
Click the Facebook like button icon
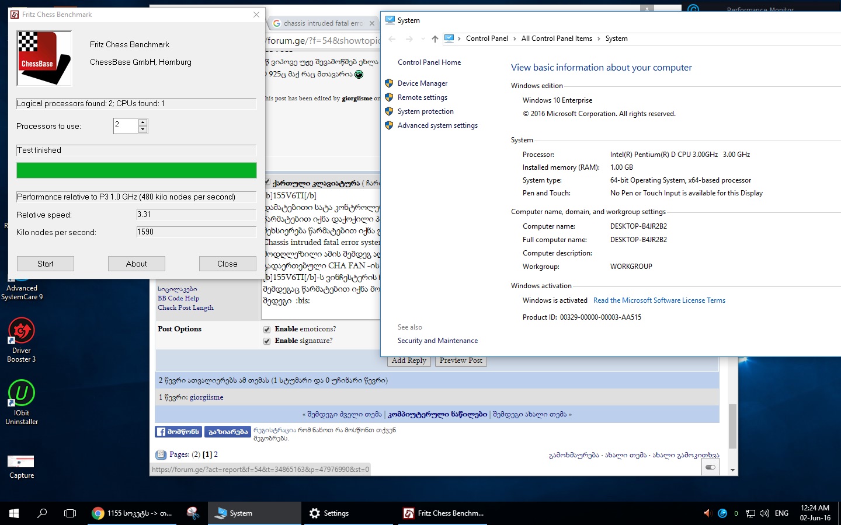[178, 432]
